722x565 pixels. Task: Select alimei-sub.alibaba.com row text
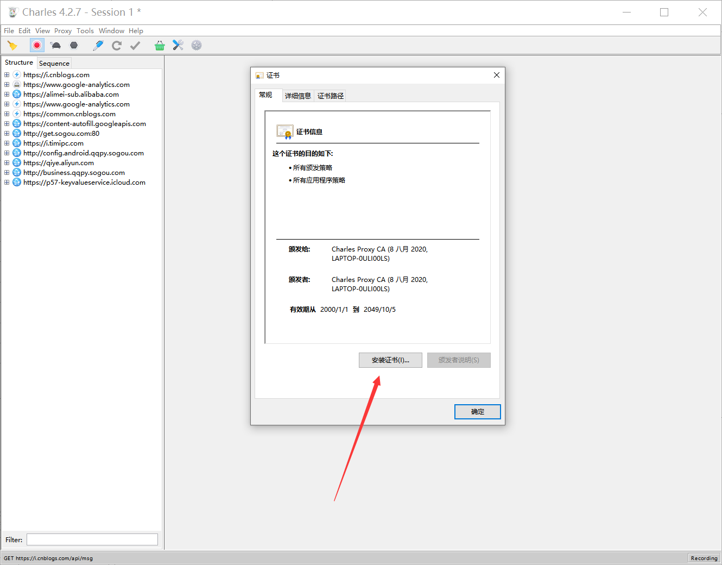(x=71, y=95)
